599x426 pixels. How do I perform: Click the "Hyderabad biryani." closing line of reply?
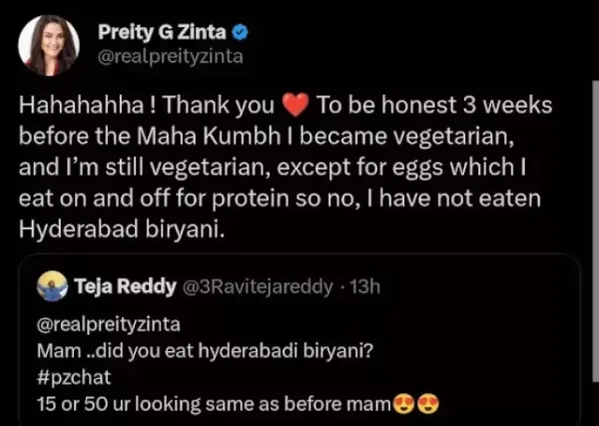tap(120, 228)
